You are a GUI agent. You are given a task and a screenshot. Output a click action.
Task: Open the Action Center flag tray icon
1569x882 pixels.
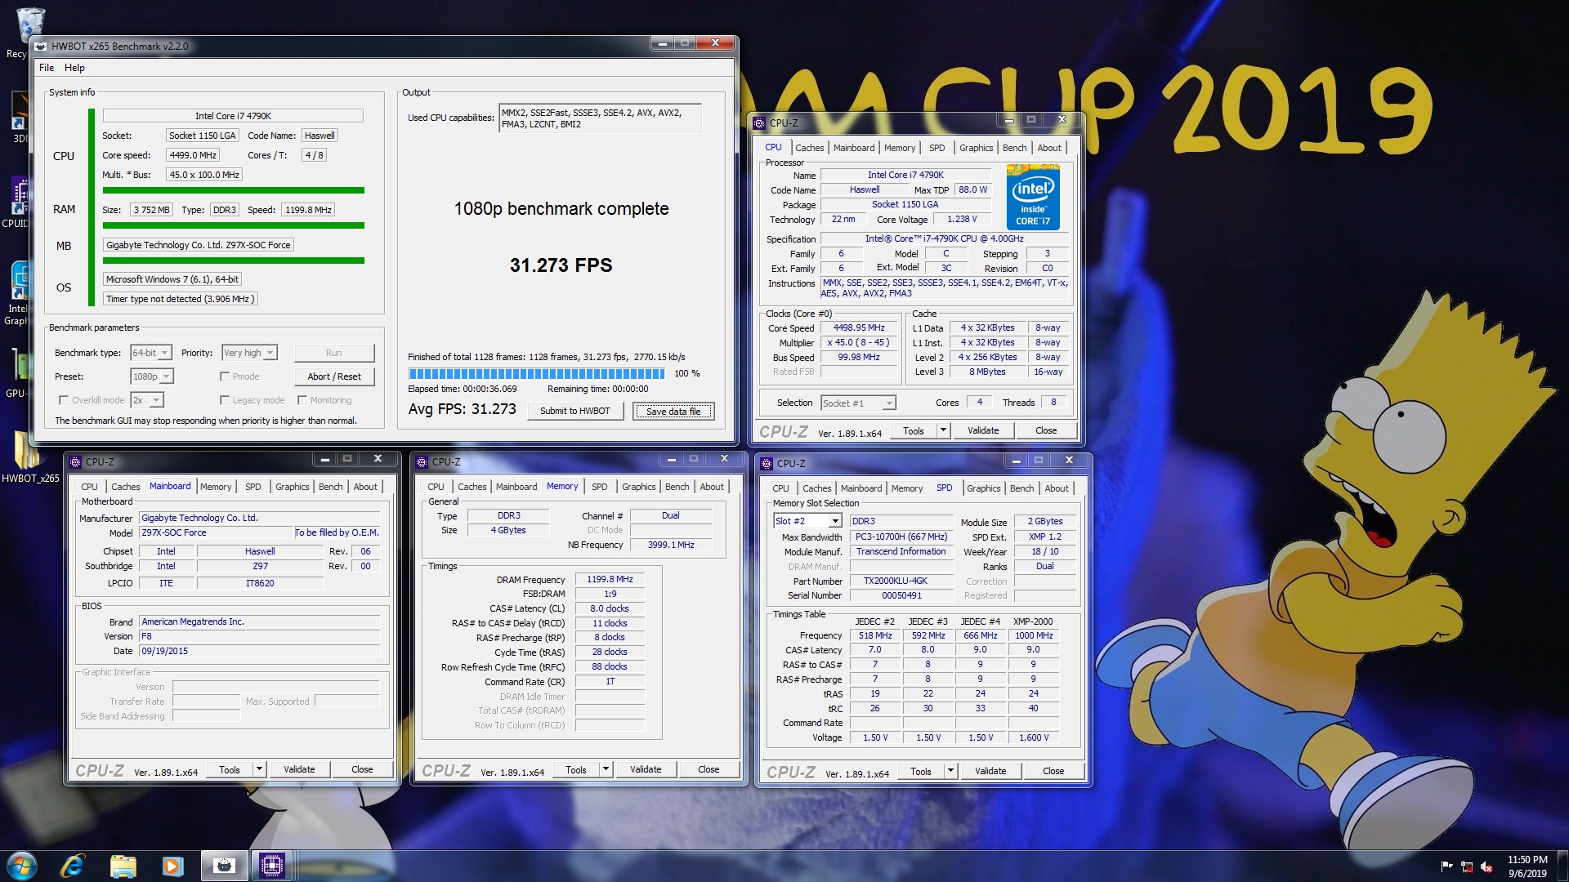[1446, 866]
